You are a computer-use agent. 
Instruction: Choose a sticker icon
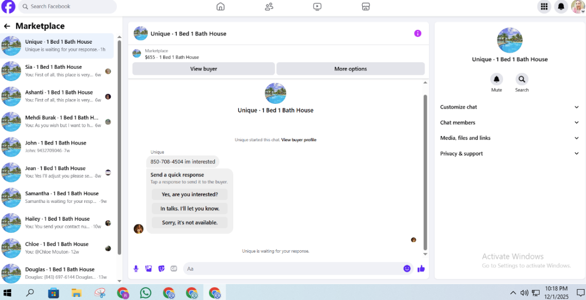[162, 268]
